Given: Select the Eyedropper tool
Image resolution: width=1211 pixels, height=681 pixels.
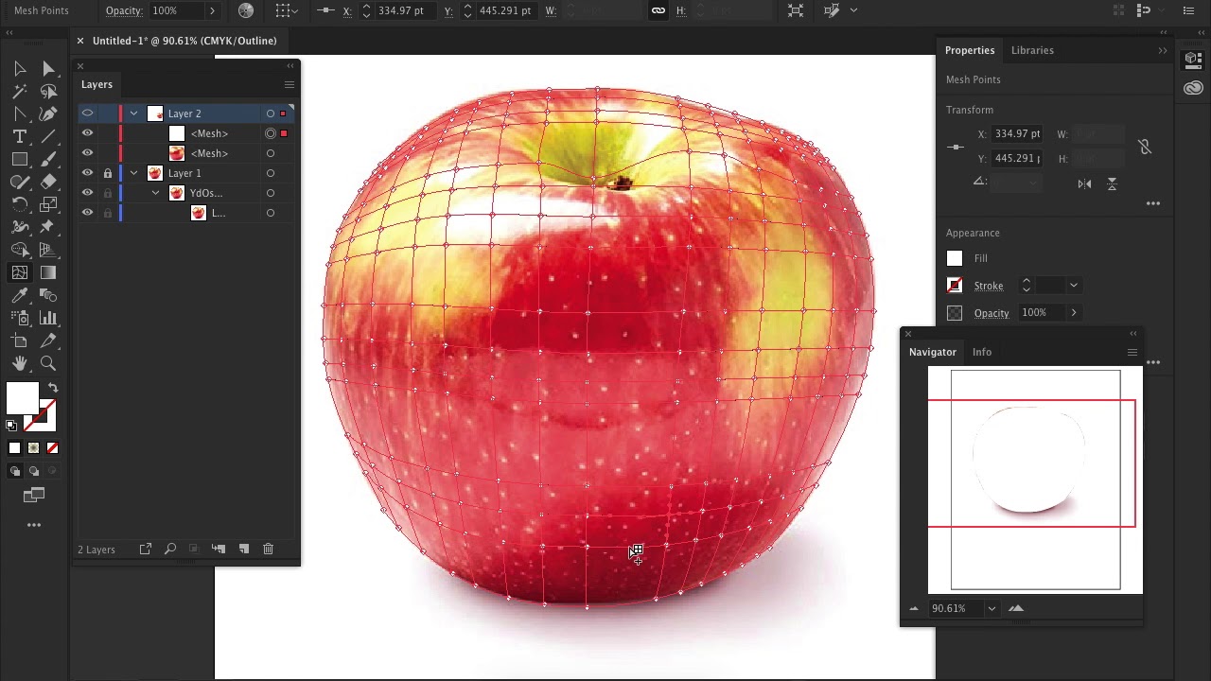Looking at the screenshot, I should pos(20,295).
